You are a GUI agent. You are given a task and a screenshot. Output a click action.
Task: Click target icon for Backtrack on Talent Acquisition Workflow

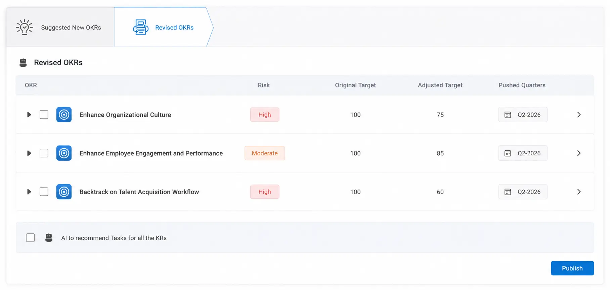point(64,192)
